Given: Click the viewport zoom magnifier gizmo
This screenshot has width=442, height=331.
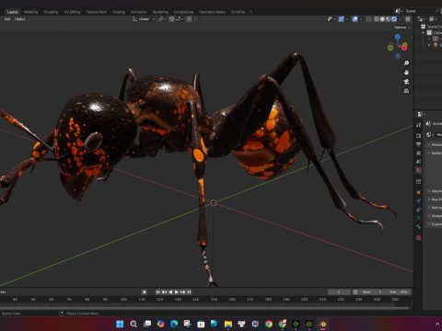Looking at the screenshot, I should pos(406,63).
